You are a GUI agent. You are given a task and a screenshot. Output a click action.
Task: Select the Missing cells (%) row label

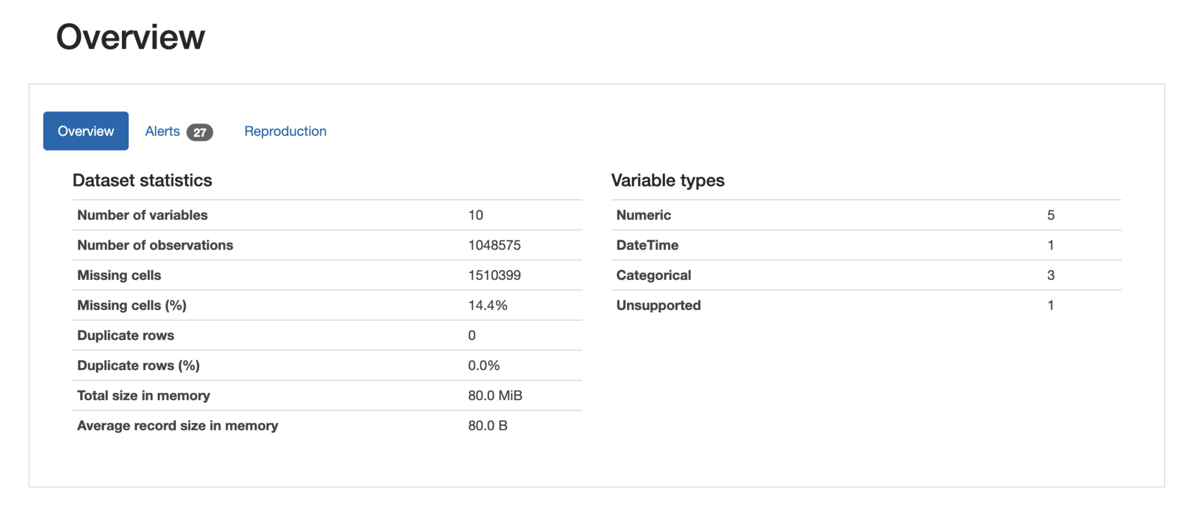tap(132, 306)
